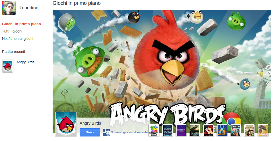The width and height of the screenshot is (275, 141).
Task: Open recent Angry Birds thumbnail in sidebar
Action: coord(8,66)
